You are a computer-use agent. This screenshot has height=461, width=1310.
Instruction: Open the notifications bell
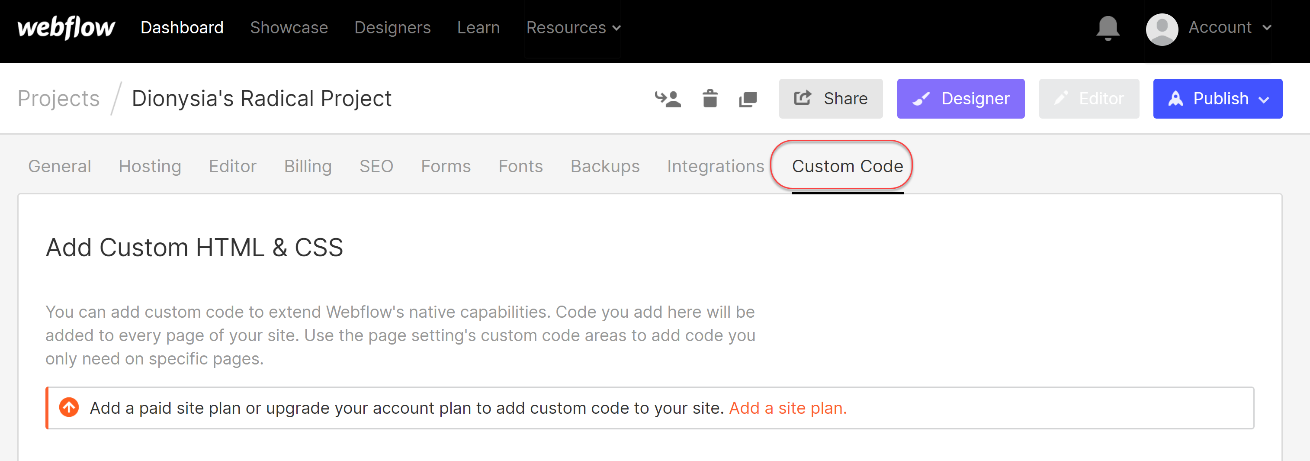pos(1108,28)
